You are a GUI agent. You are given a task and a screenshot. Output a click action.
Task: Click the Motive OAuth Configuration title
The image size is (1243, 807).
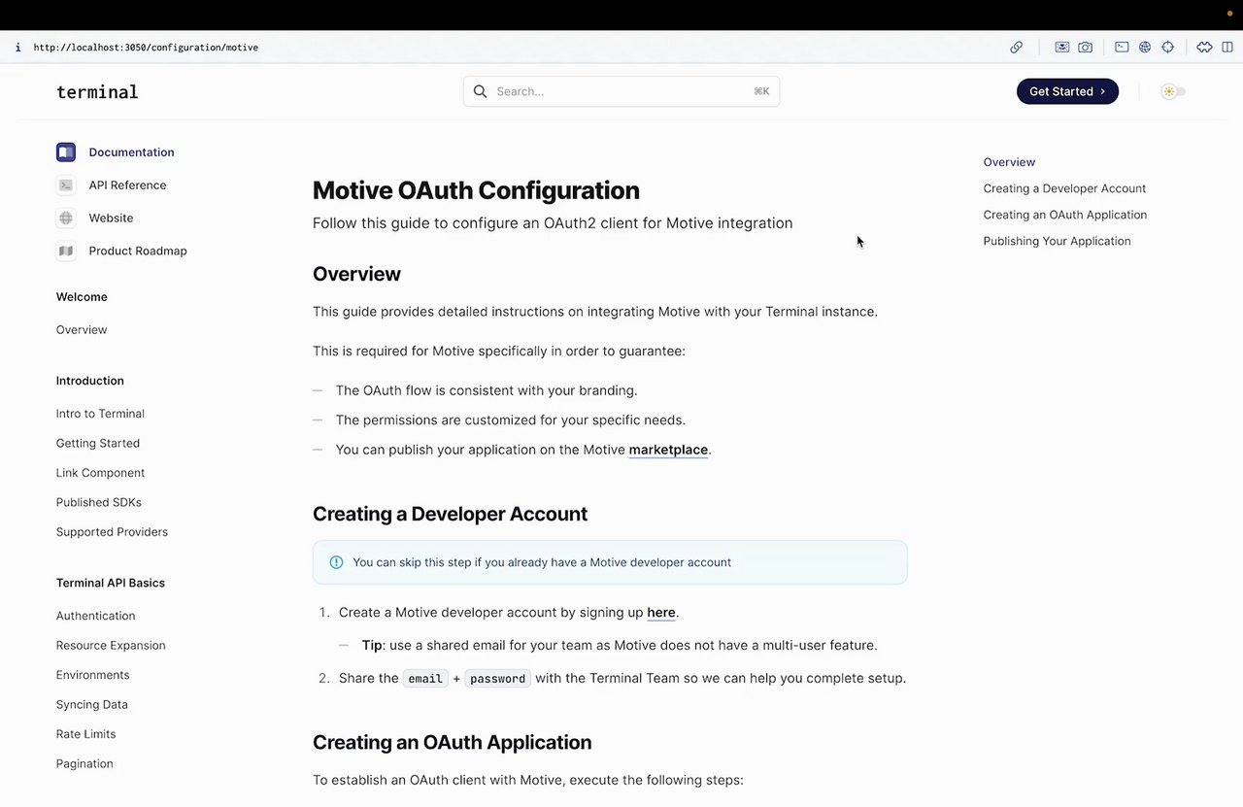pos(476,190)
